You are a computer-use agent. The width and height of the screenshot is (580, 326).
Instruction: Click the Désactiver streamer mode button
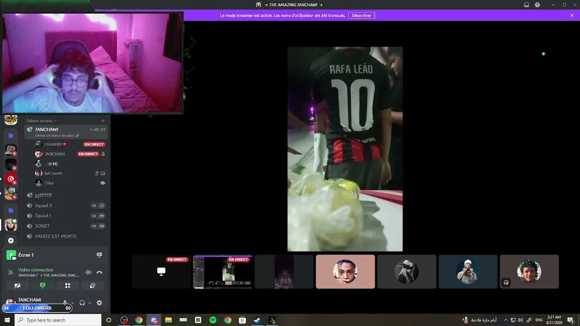pos(362,15)
